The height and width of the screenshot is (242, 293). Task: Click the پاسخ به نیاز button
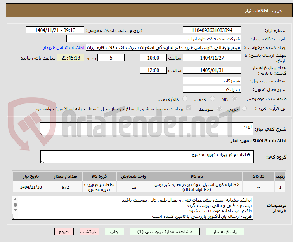[225, 232]
